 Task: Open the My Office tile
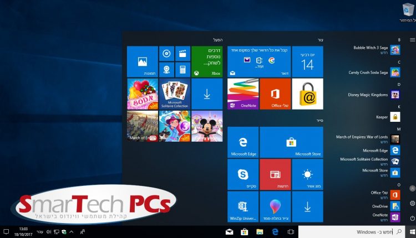click(x=275, y=94)
